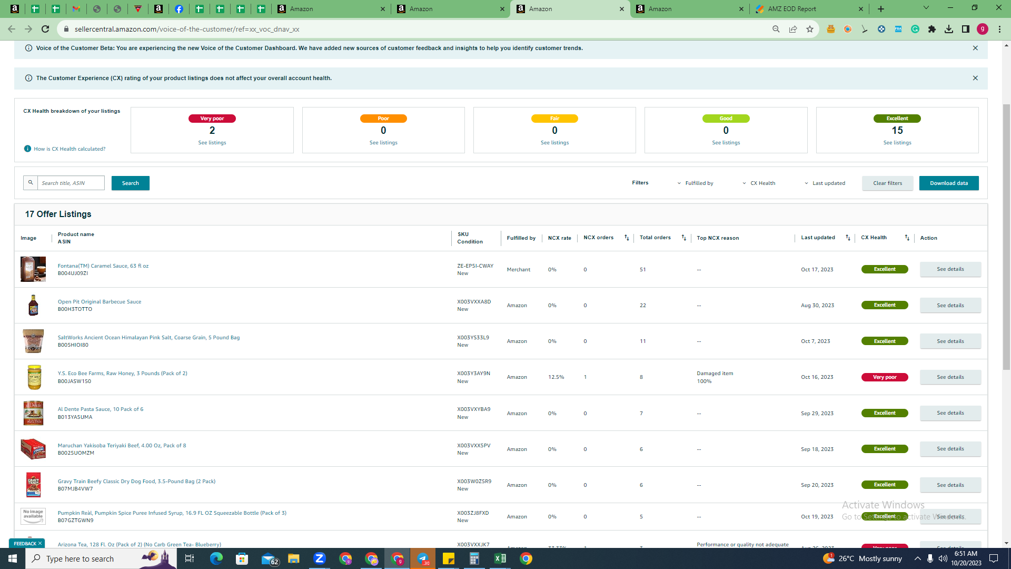Click Download data
The height and width of the screenshot is (569, 1011).
point(949,183)
